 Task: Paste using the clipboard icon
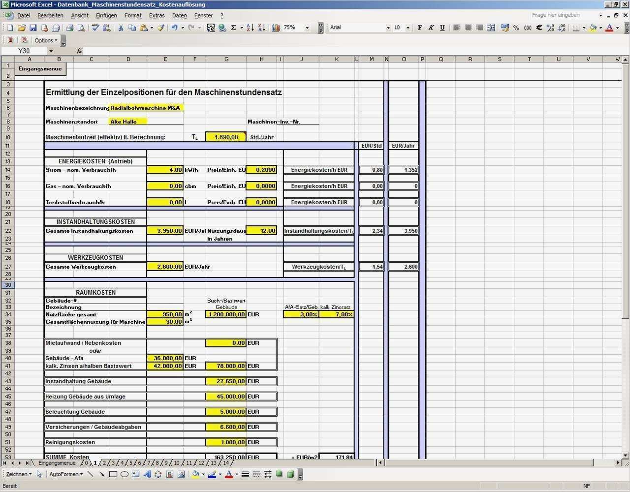coord(143,28)
